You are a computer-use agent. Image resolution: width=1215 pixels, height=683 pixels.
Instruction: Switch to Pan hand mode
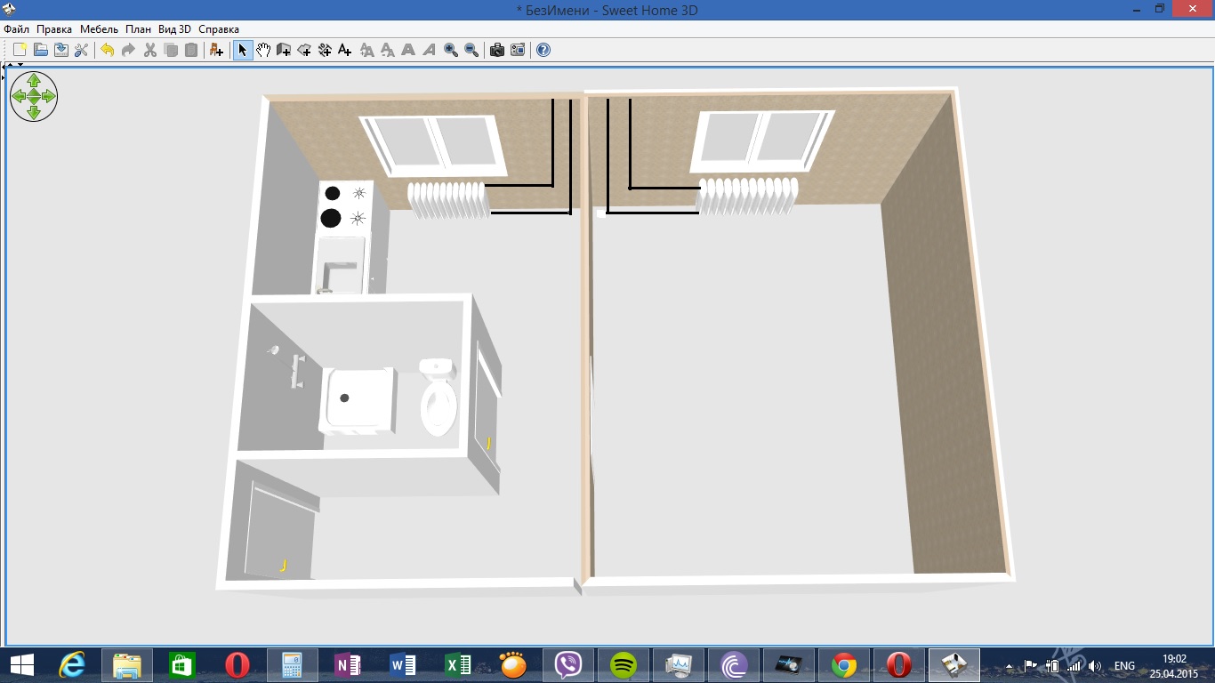263,50
